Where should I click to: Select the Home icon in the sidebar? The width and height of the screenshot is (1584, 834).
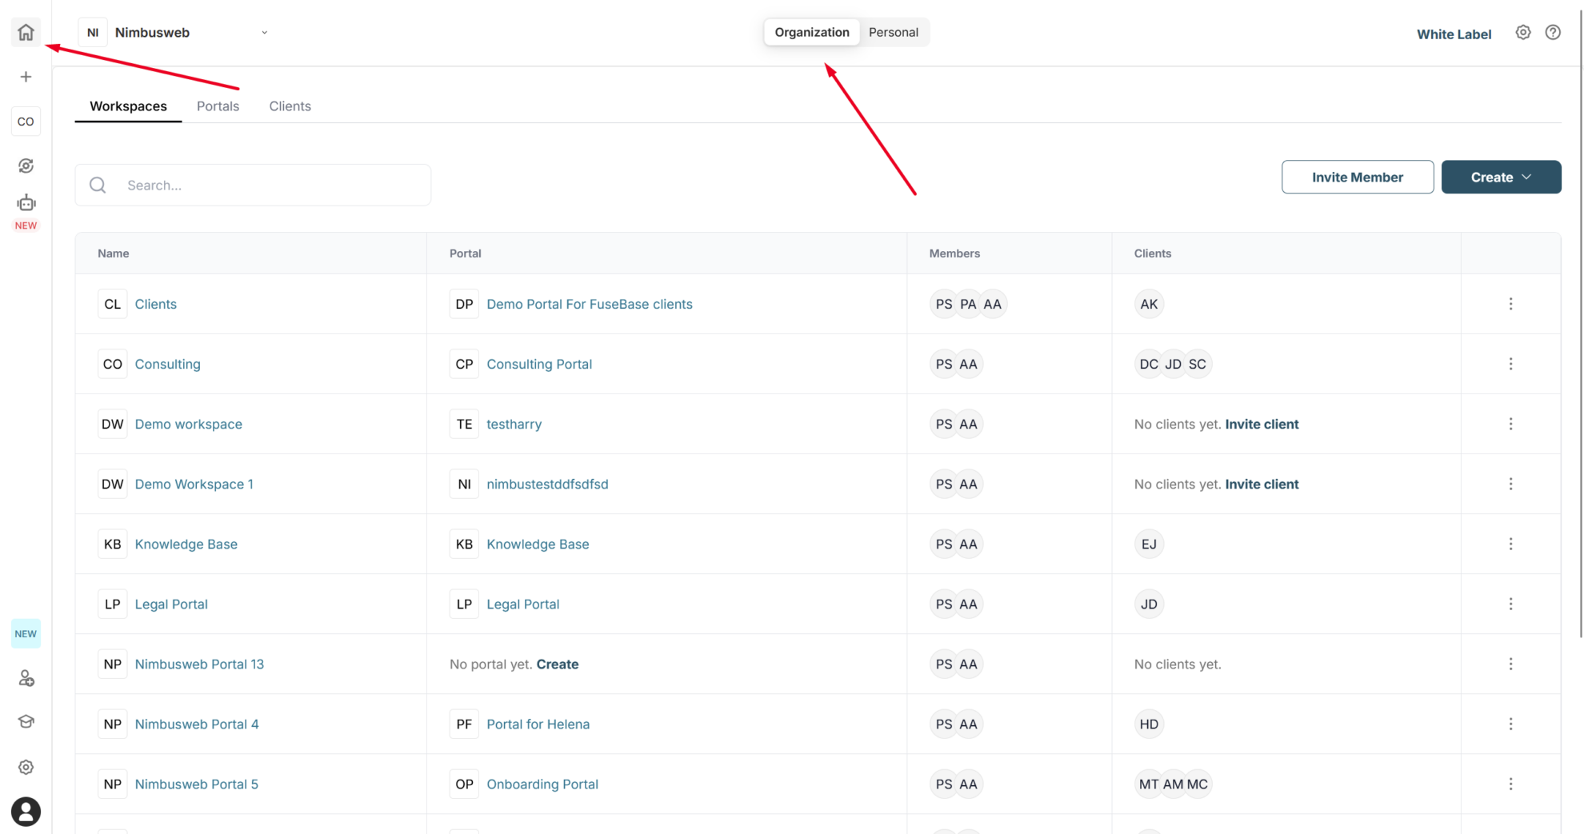(26, 32)
